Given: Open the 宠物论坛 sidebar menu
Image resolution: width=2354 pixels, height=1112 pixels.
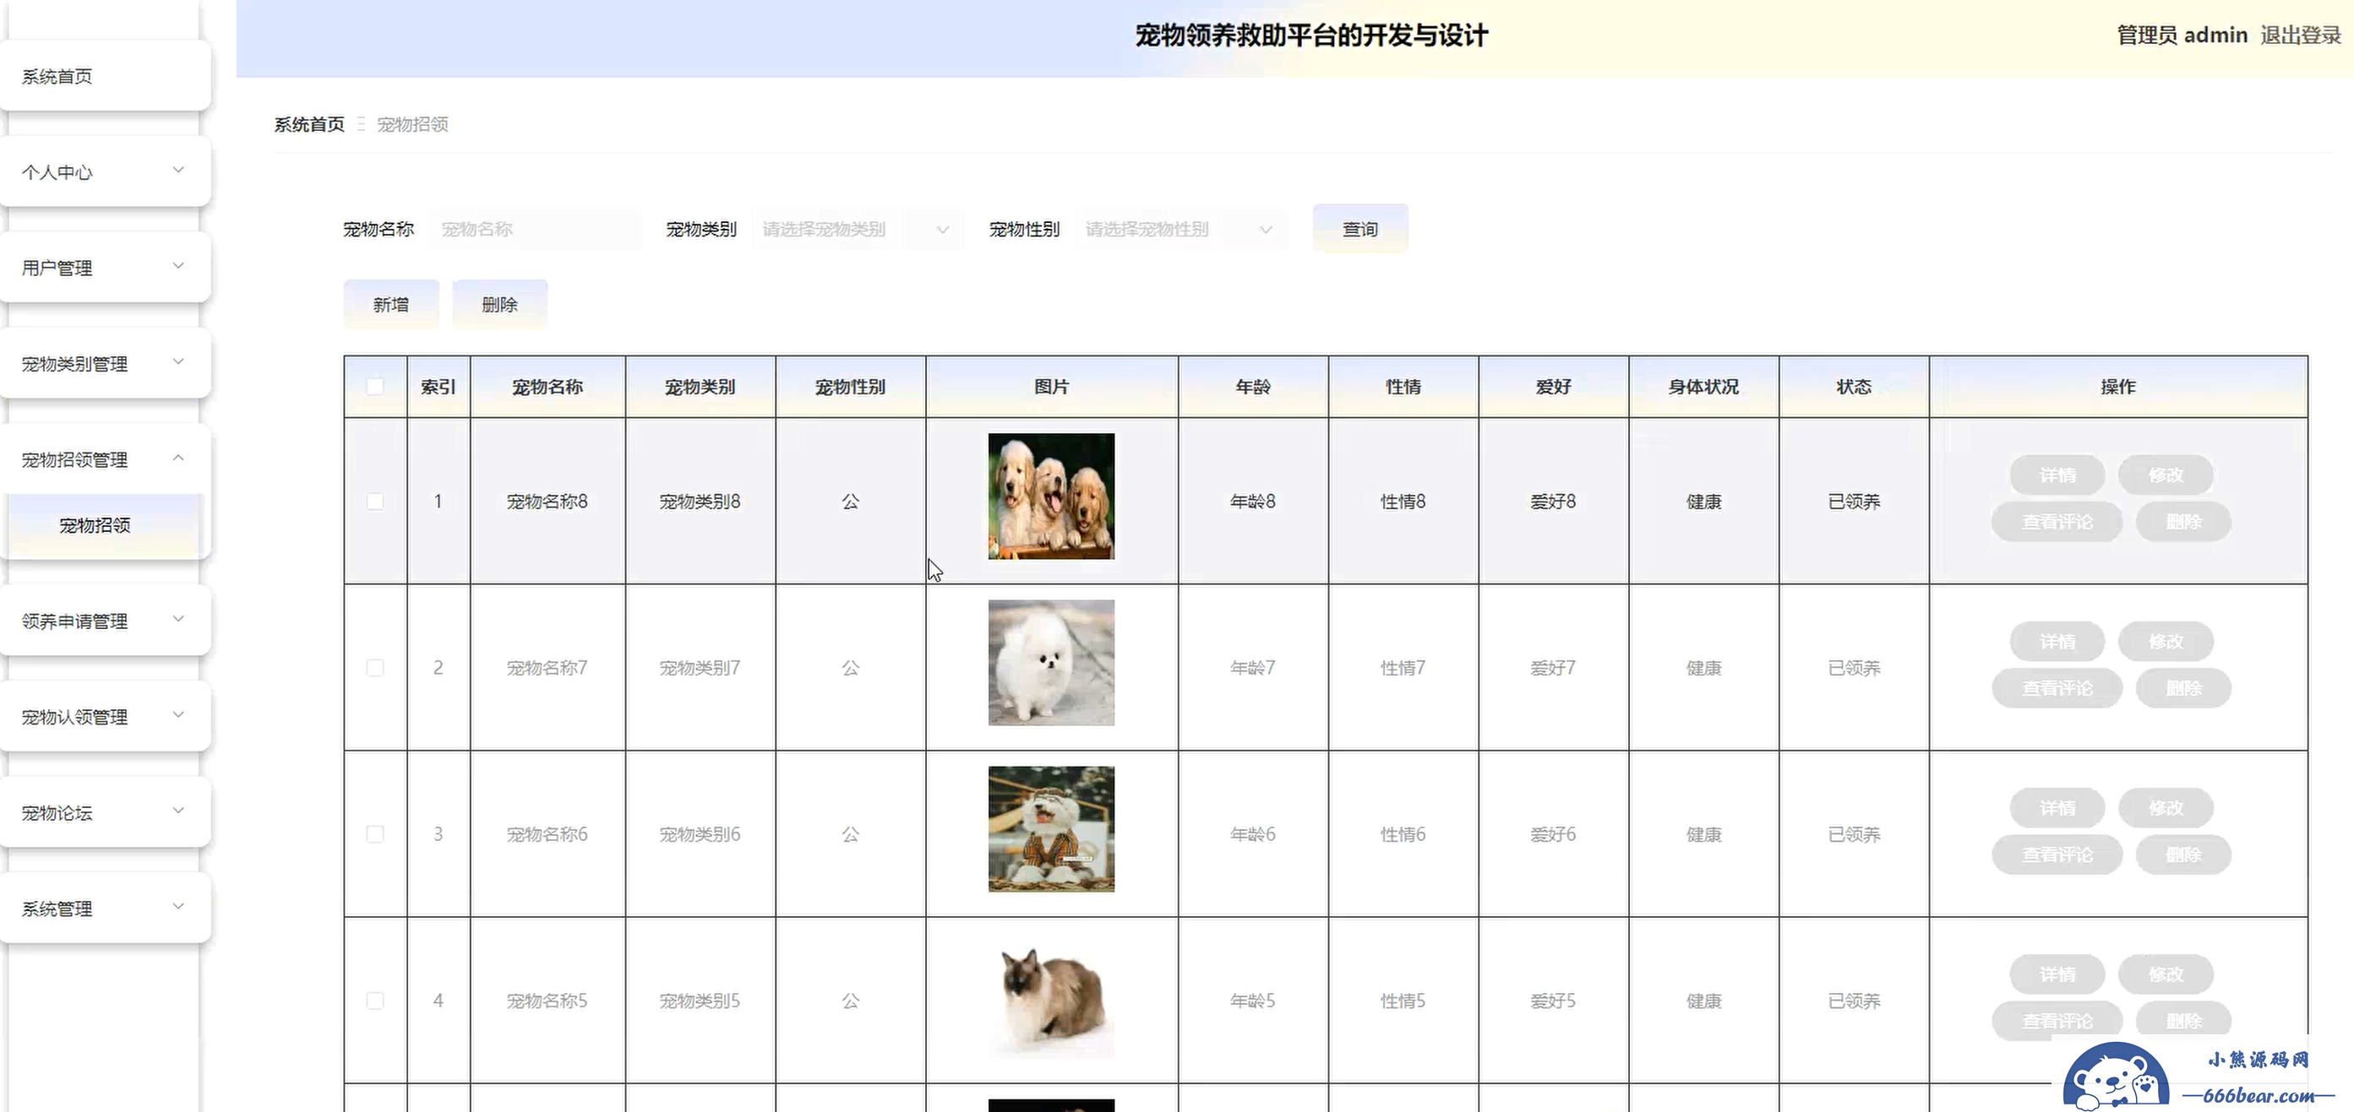Looking at the screenshot, I should [x=105, y=812].
